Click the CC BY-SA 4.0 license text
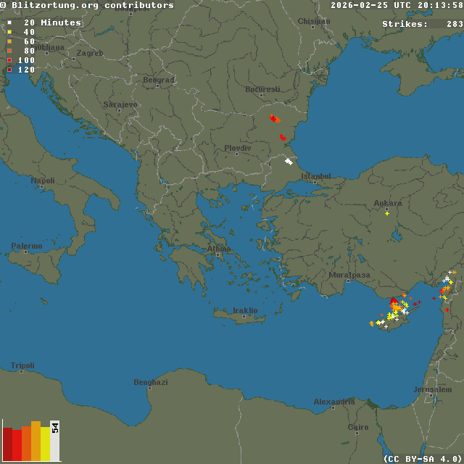The image size is (464, 464). (422, 458)
